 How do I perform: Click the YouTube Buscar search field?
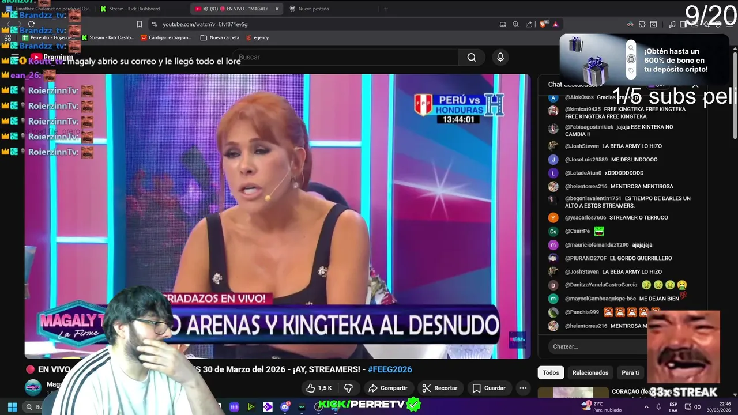coord(346,57)
